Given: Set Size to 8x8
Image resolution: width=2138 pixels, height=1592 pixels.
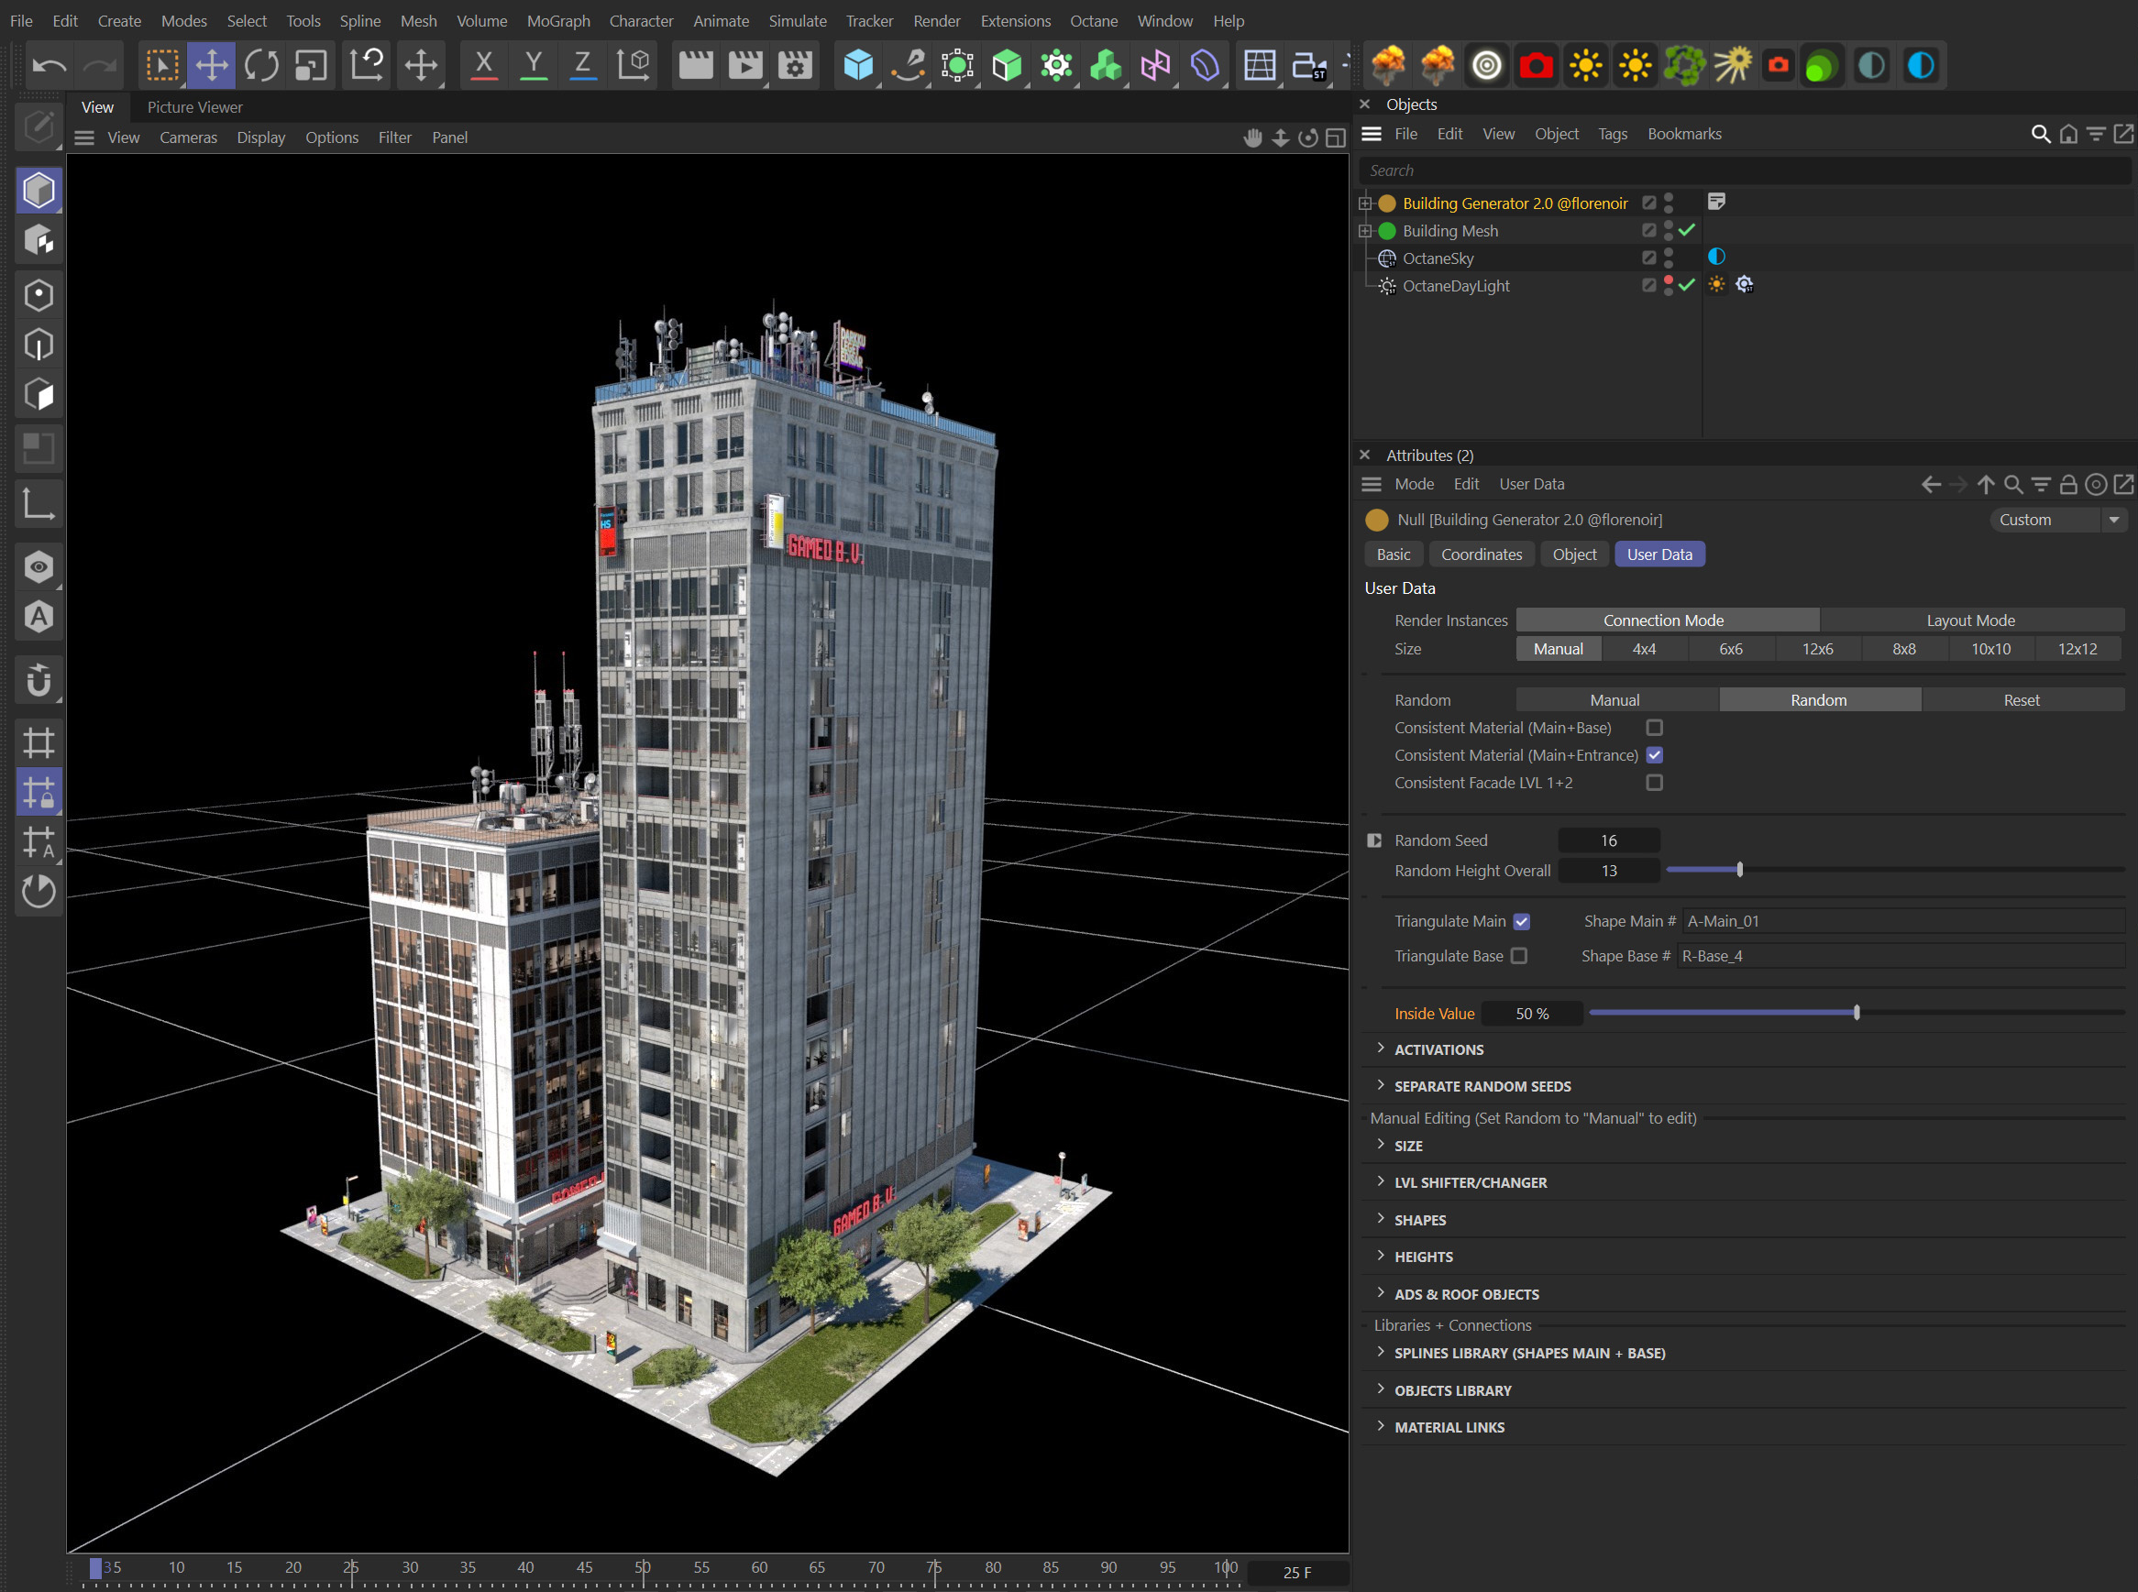Looking at the screenshot, I should [x=1904, y=649].
